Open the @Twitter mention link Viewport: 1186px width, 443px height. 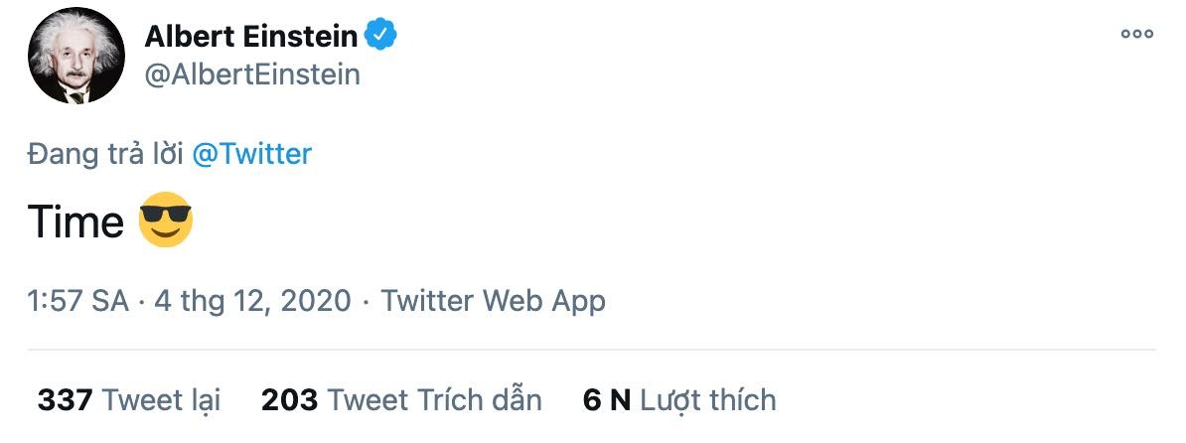(x=251, y=154)
